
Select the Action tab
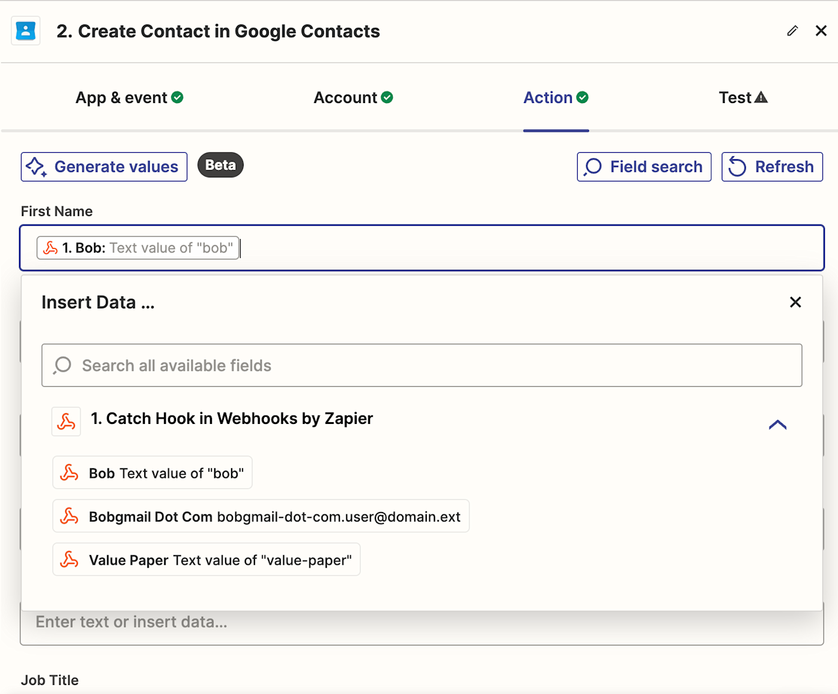click(x=555, y=98)
